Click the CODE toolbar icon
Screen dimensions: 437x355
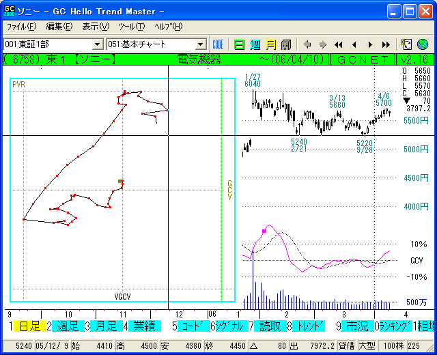[x=218, y=44]
